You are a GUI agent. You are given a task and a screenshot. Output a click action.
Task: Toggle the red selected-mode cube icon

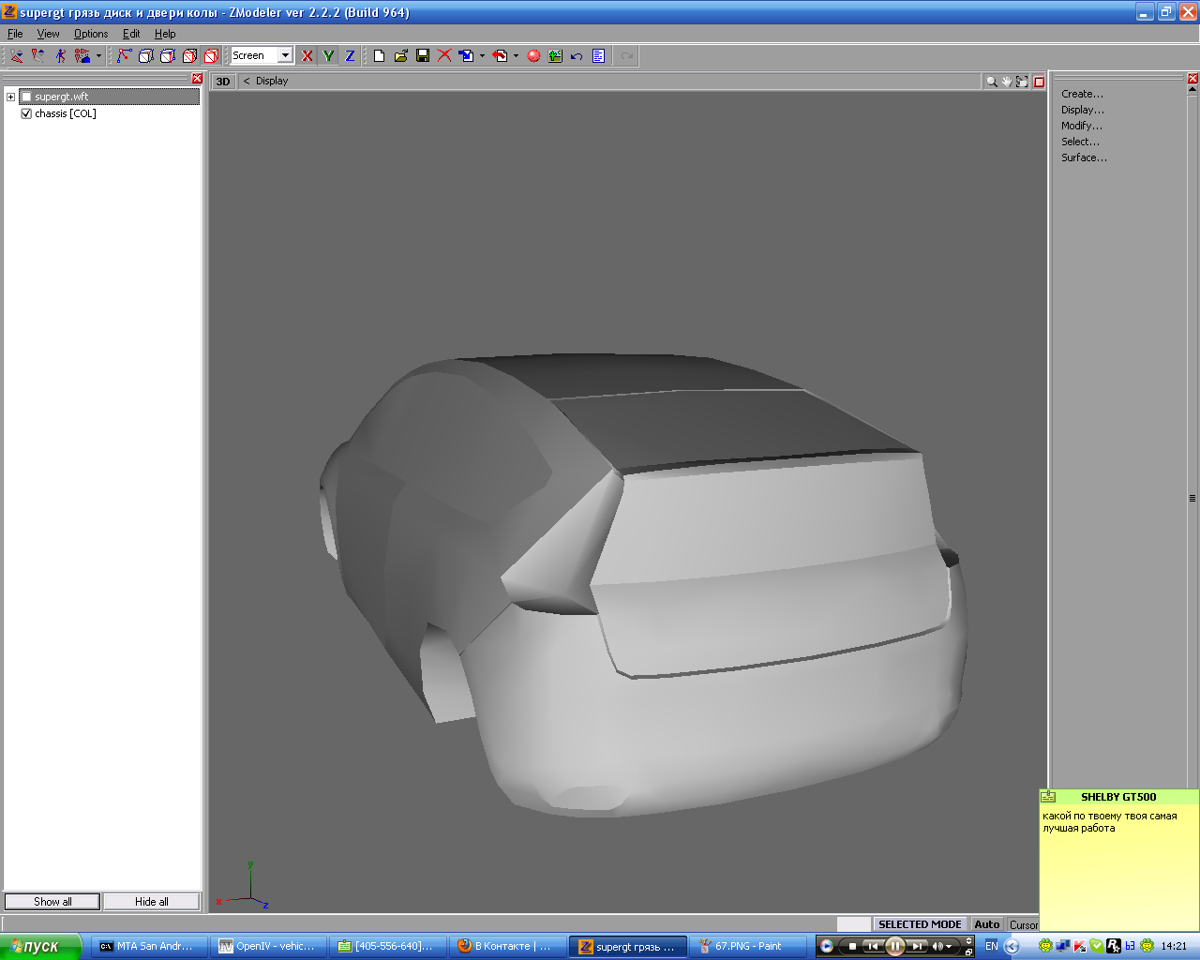tap(212, 56)
